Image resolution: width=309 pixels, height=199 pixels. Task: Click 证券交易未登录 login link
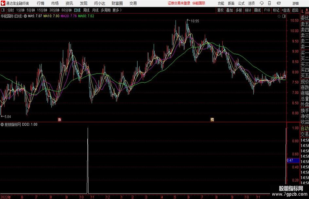point(179,3)
